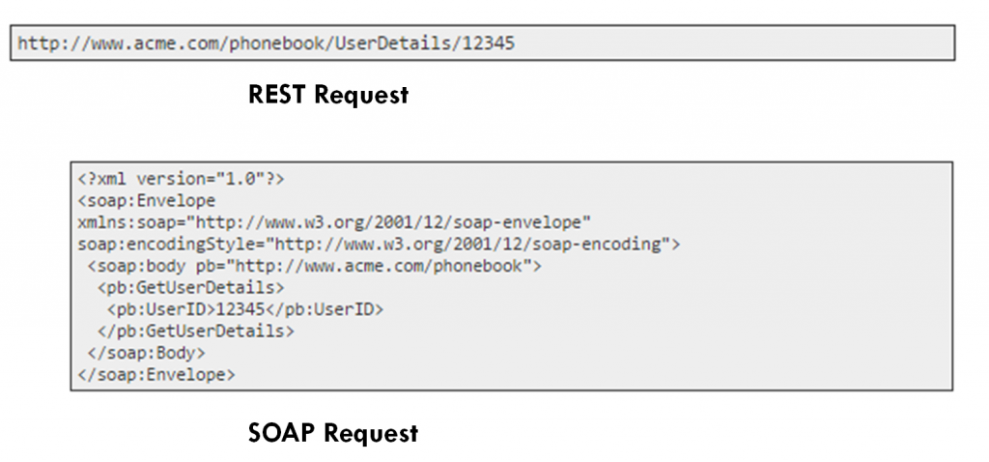This screenshot has height=462, width=989.
Task: Click the soap:encodingStyle attribute line
Action: (379, 245)
